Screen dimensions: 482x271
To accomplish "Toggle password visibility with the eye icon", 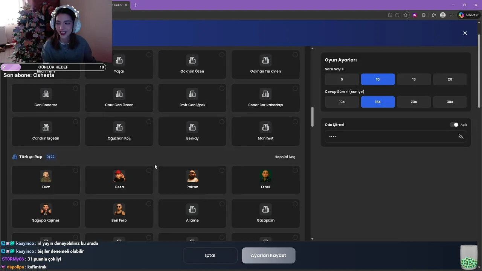I will (461, 137).
